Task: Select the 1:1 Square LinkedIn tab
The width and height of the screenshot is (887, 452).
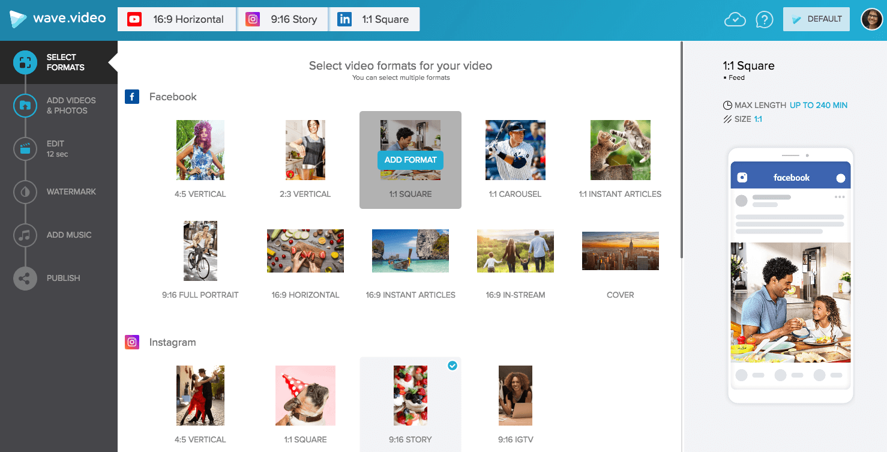Action: [x=375, y=19]
